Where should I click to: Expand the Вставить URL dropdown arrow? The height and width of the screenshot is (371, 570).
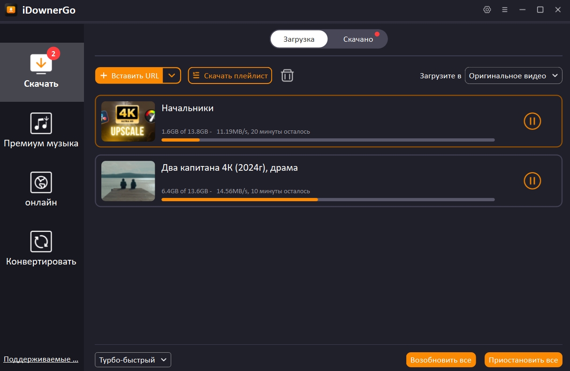pyautogui.click(x=172, y=76)
